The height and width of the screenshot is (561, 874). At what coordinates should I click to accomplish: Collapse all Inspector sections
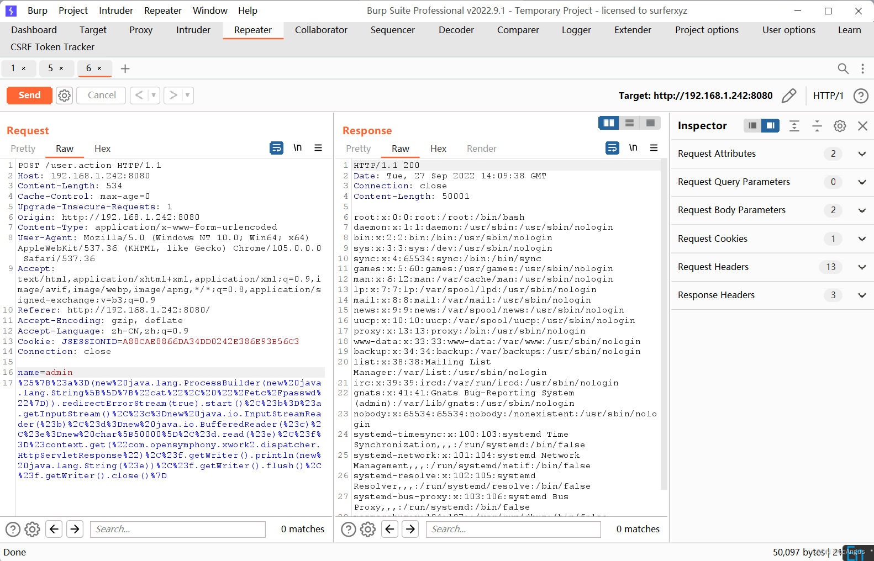[817, 126]
